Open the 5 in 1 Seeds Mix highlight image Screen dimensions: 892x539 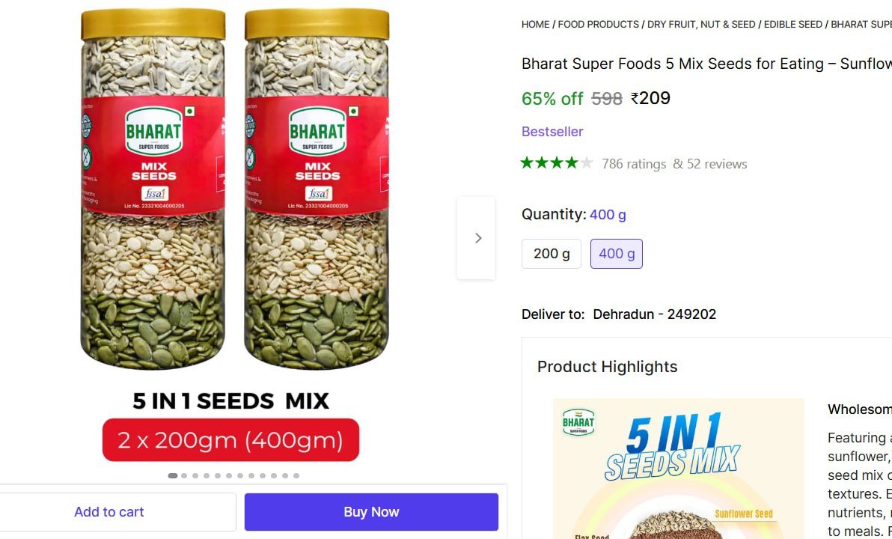click(678, 468)
